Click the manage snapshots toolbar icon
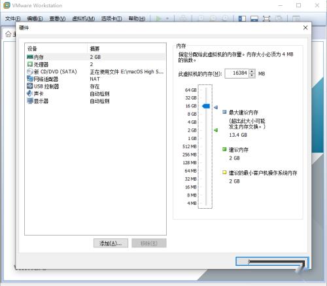Viewport: 327px width, 286px height. 225,18
